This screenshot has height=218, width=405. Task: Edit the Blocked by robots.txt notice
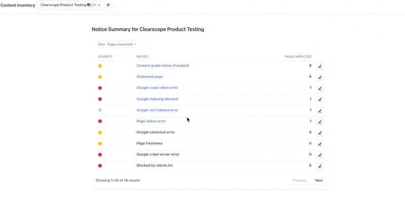320,166
